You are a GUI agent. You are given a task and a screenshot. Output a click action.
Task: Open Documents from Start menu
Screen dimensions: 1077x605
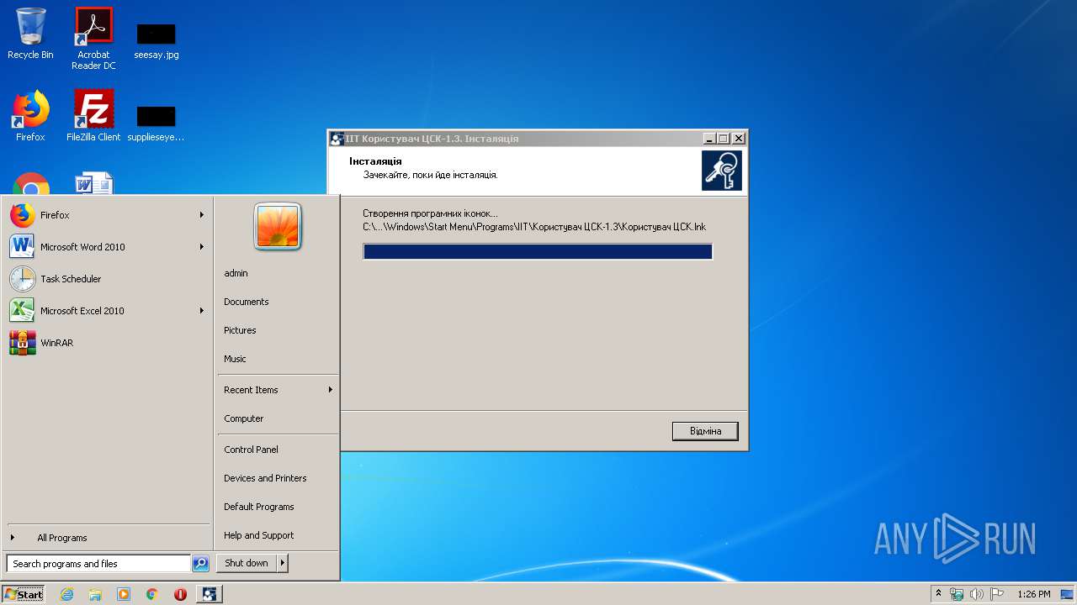pos(246,302)
